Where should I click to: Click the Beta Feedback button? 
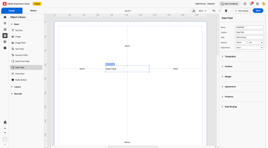tap(229, 4)
